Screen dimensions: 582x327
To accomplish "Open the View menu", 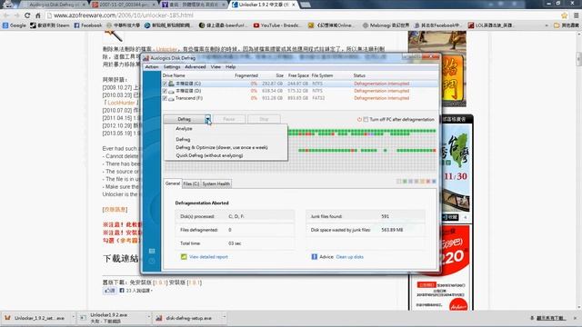I will tap(216, 67).
